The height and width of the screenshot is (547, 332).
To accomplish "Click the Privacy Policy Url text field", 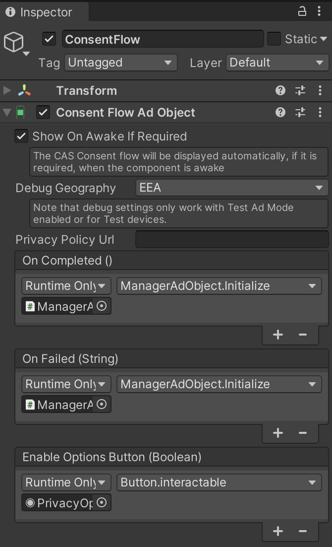I will tap(231, 240).
